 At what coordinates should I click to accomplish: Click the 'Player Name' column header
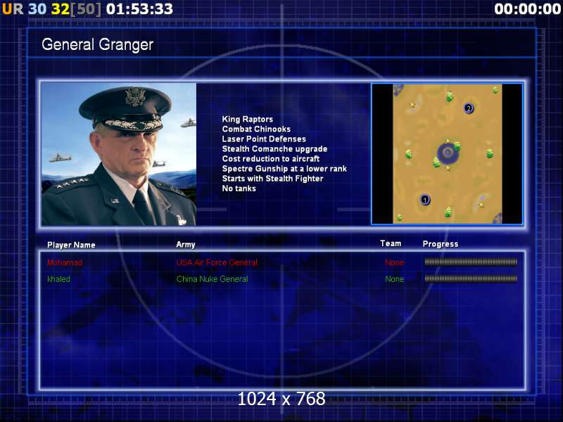pyautogui.click(x=71, y=245)
